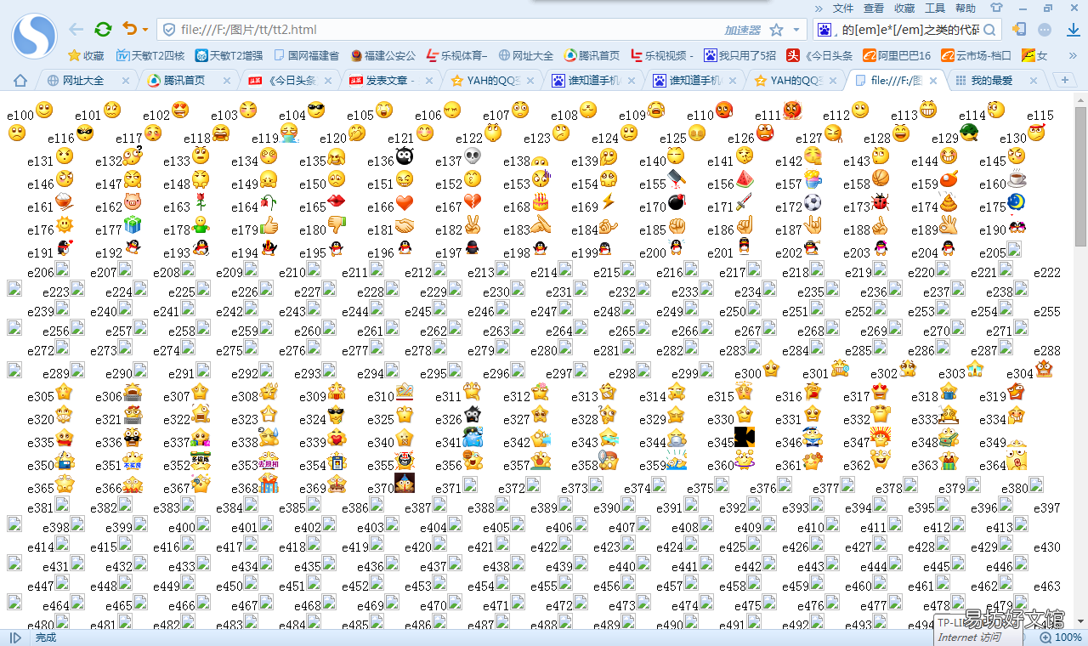Bookmark the page with the star icon
Image resolution: width=1088 pixels, height=646 pixels.
point(776,30)
